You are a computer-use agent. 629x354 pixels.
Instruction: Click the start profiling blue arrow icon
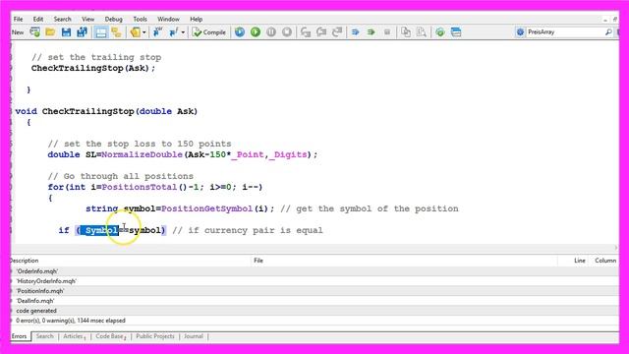pyautogui.click(x=356, y=32)
